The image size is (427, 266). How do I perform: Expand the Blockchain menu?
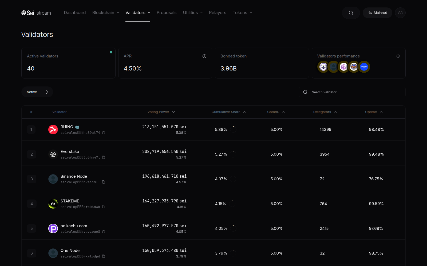point(106,13)
